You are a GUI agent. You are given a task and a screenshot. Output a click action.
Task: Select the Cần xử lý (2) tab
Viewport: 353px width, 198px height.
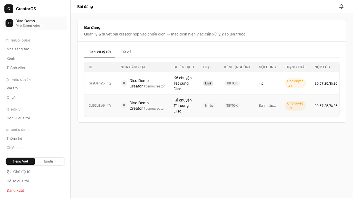[x=100, y=52]
